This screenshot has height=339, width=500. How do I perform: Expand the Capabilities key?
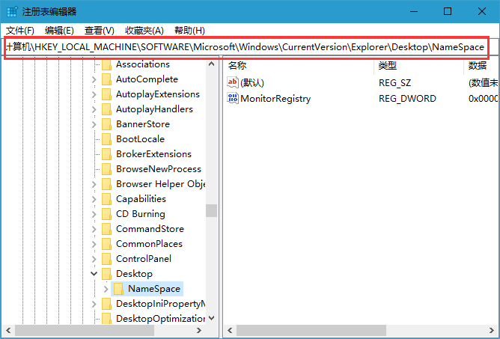point(94,199)
